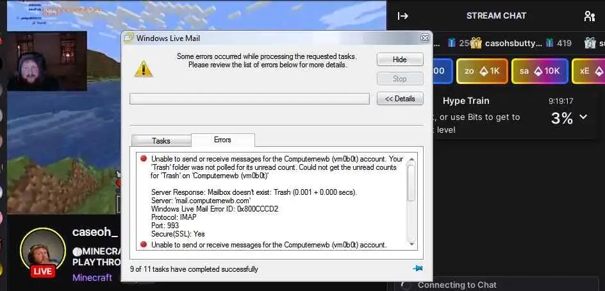Click the progress bar in the dialog
Viewport: 605px width, 291px height.
click(250, 99)
